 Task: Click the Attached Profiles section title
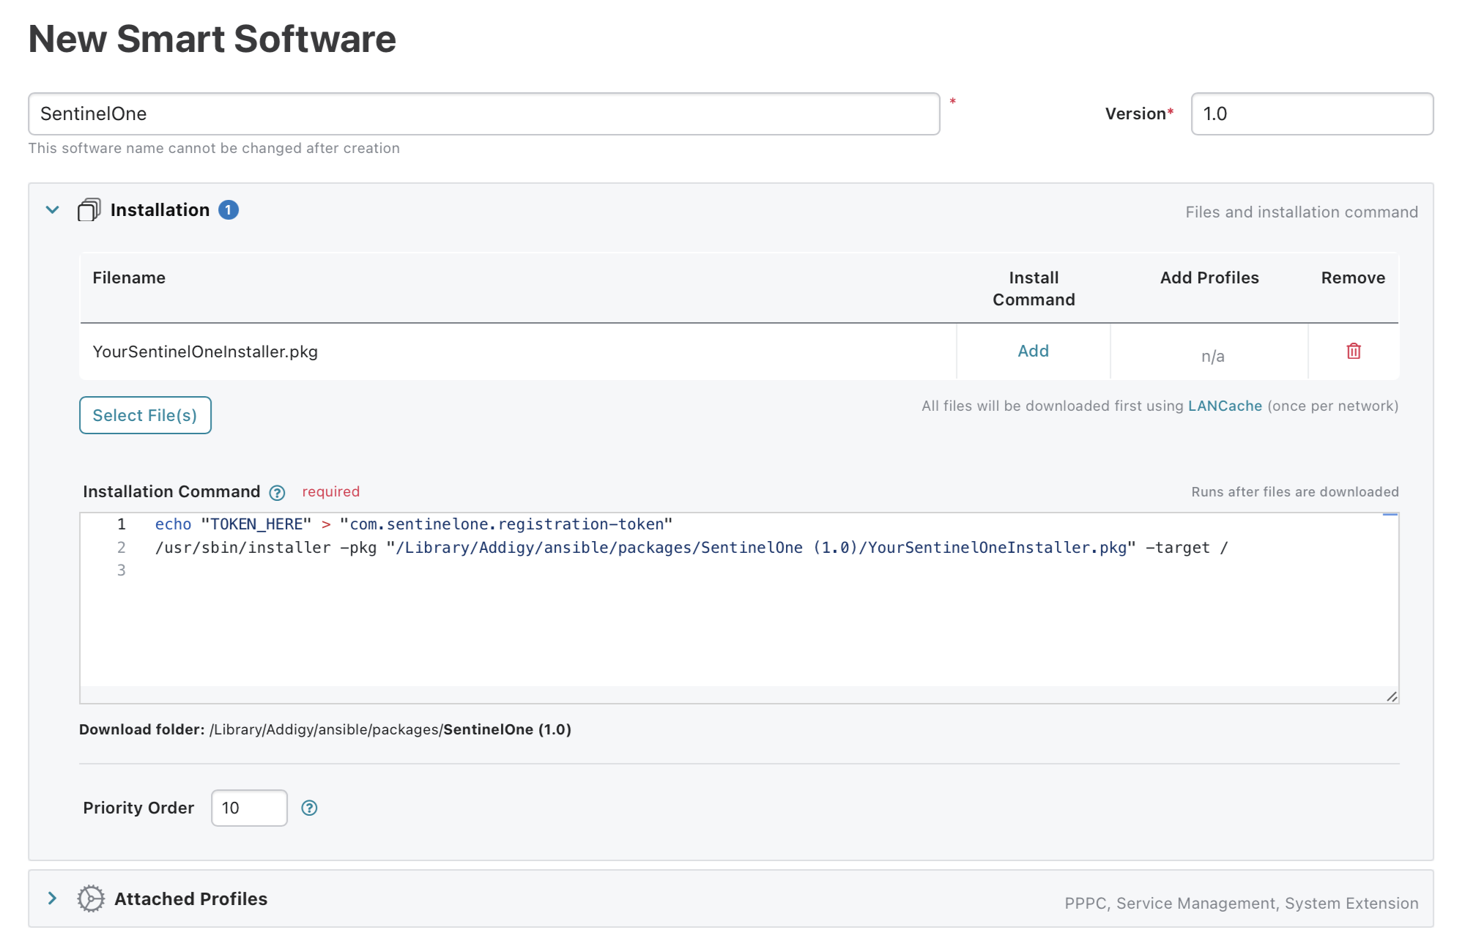click(x=190, y=898)
